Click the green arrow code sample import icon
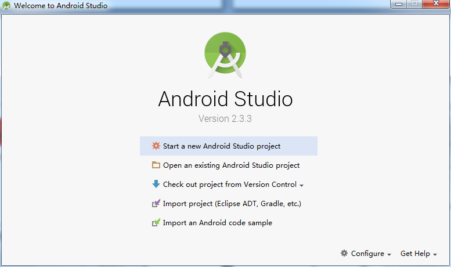Screen dimensions: 451x267 pyautogui.click(x=156, y=222)
